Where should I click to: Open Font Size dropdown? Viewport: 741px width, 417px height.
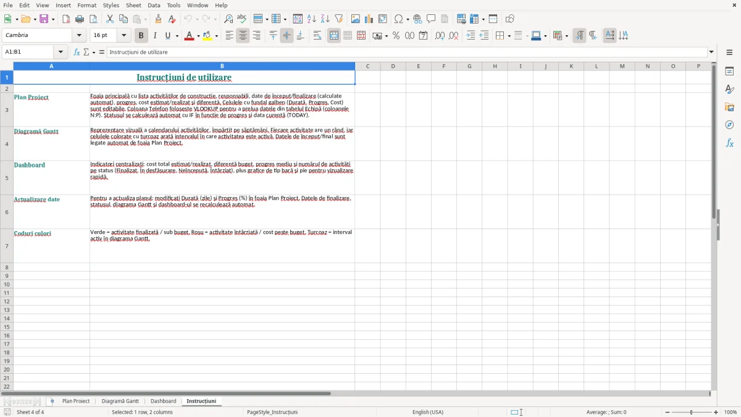pyautogui.click(x=124, y=36)
